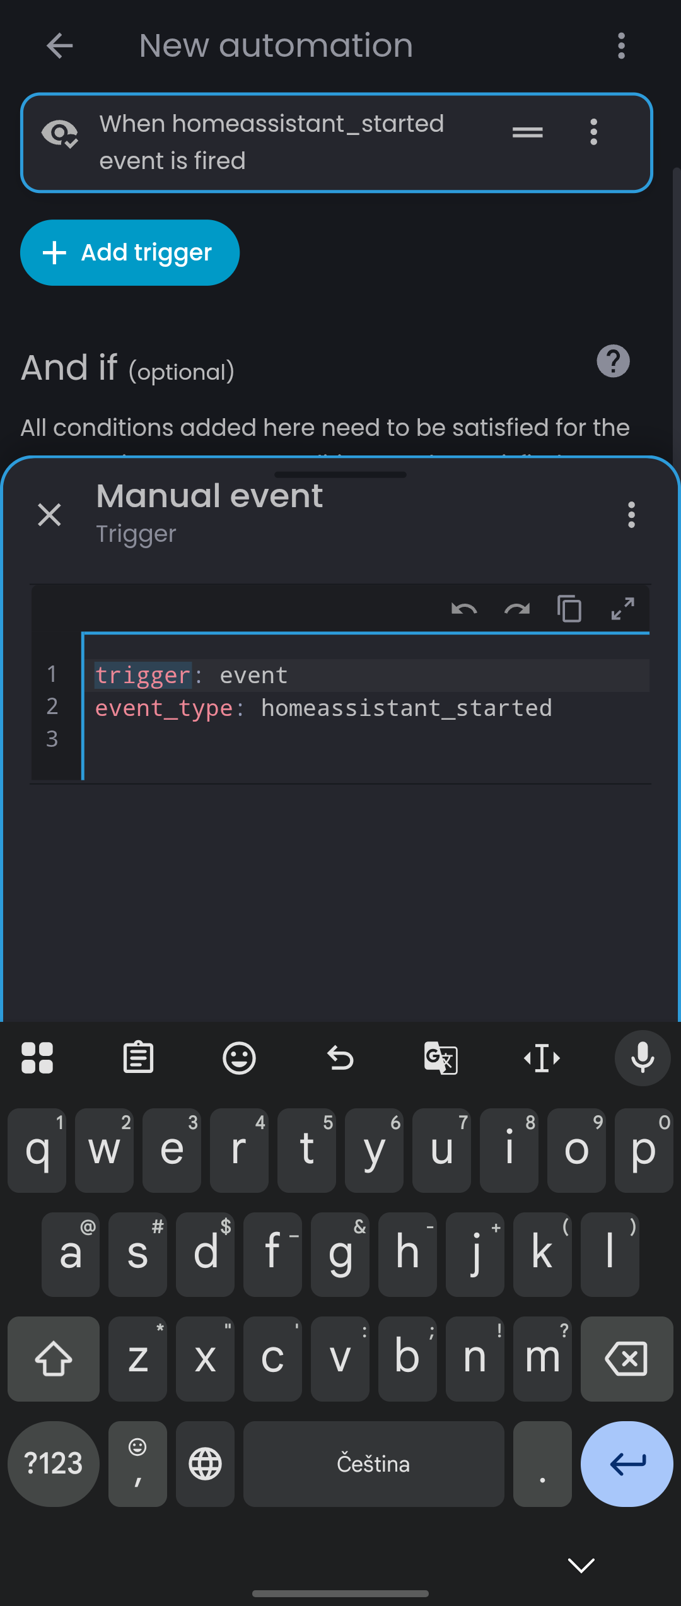Undo last YAML editor change
This screenshot has height=1606, width=681.
(x=464, y=609)
